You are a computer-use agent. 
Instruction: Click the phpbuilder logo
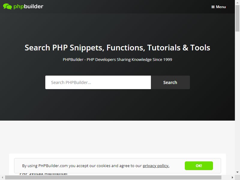point(23,6)
